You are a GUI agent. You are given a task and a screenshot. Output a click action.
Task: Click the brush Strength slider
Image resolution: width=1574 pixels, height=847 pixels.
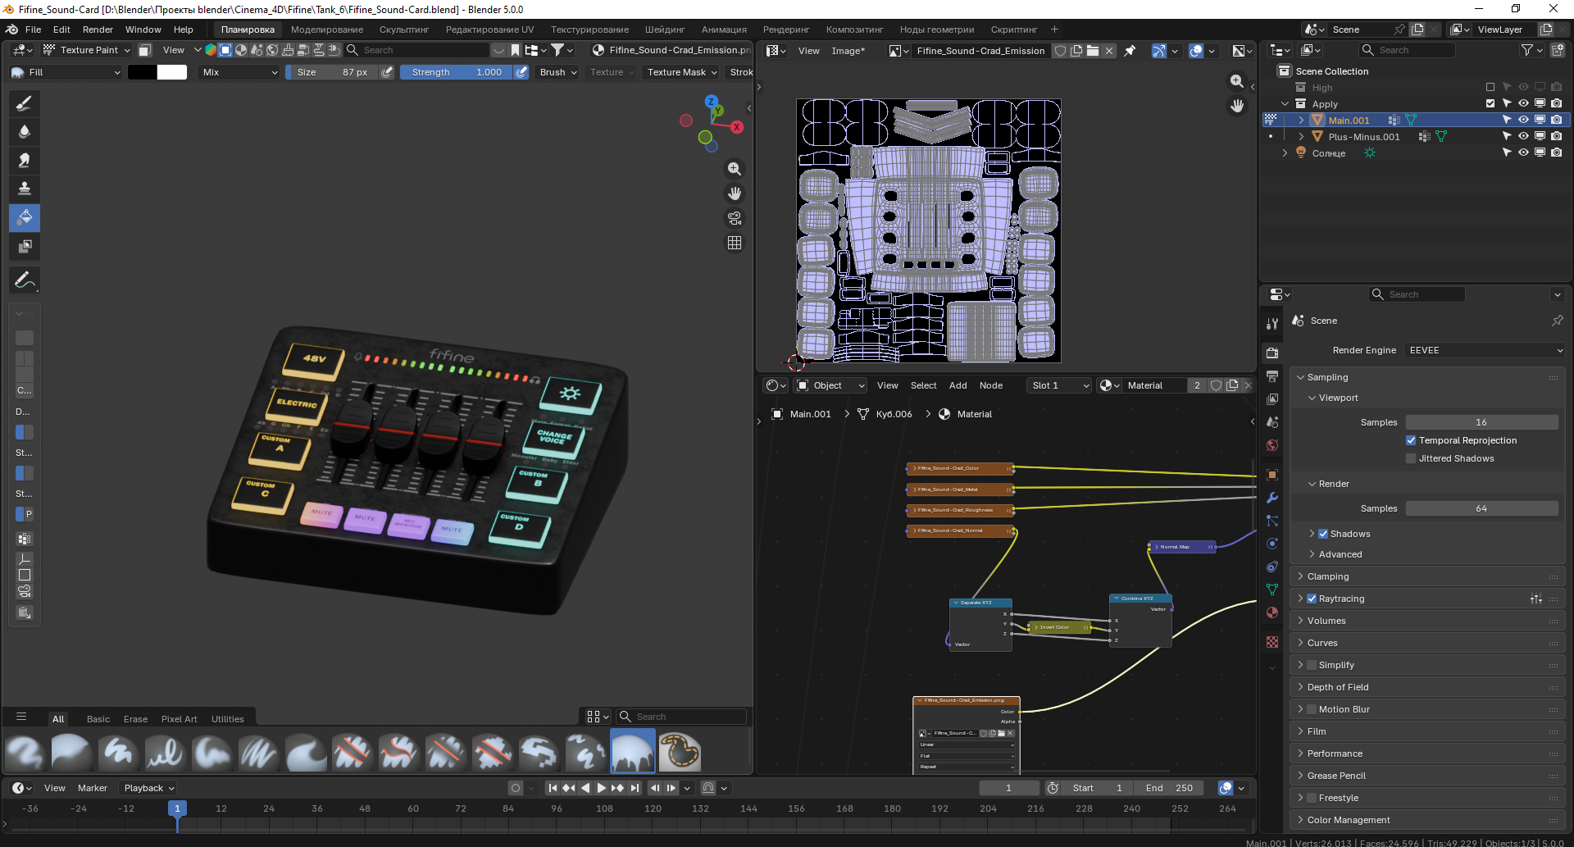click(x=457, y=72)
